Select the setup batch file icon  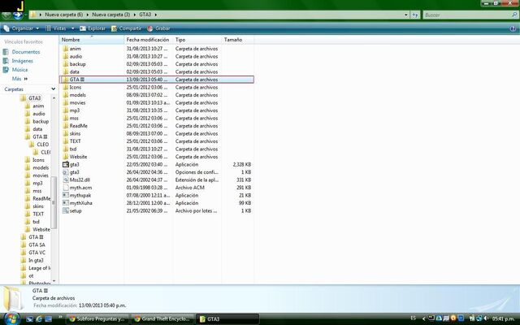coord(65,210)
